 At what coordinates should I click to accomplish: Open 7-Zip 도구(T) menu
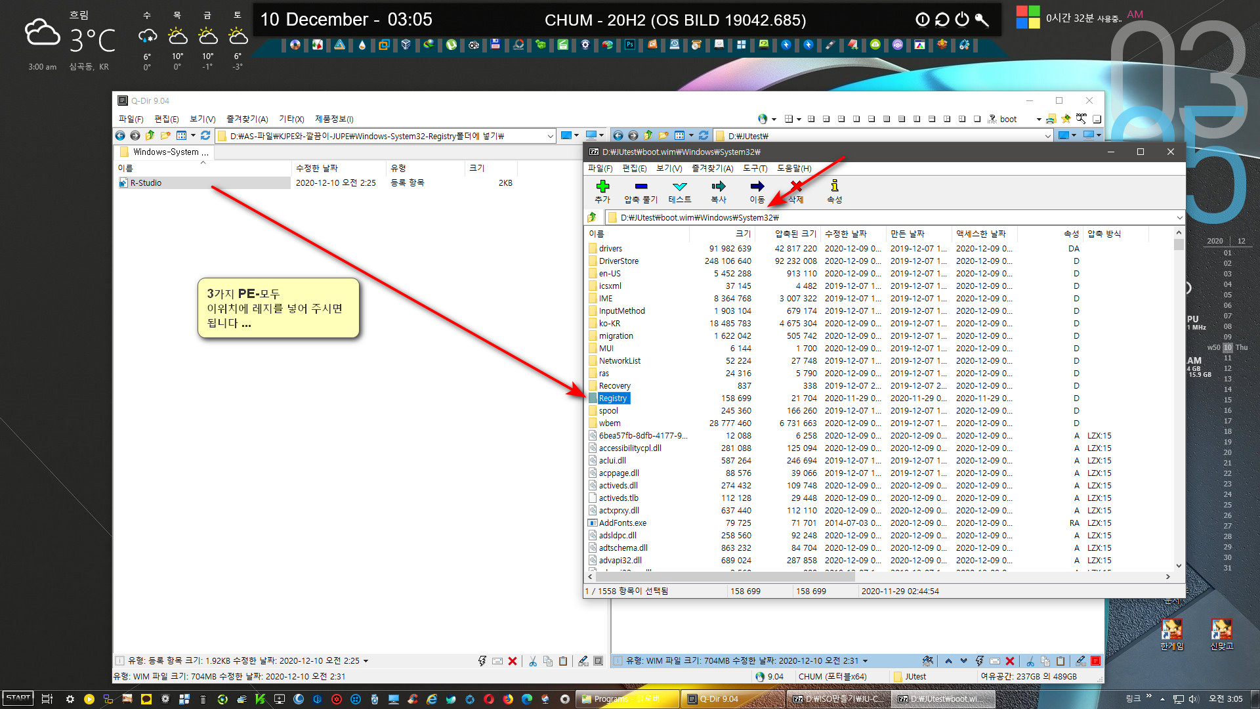point(755,168)
